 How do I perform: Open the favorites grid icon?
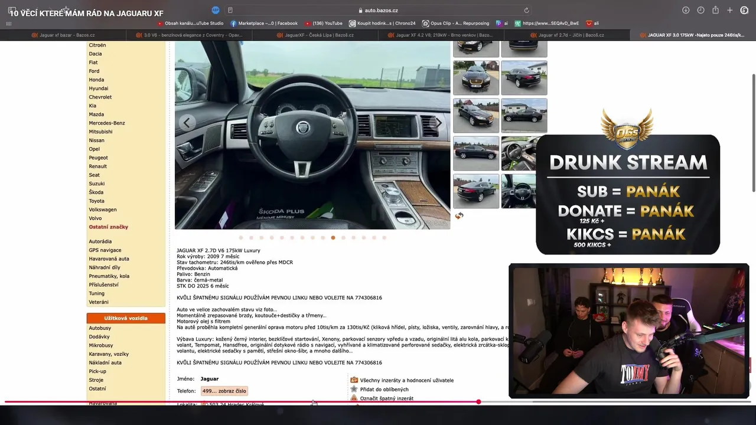8,24
